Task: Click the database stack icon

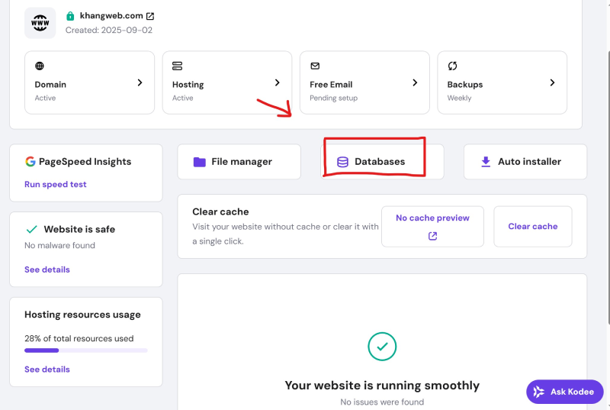Action: click(342, 162)
